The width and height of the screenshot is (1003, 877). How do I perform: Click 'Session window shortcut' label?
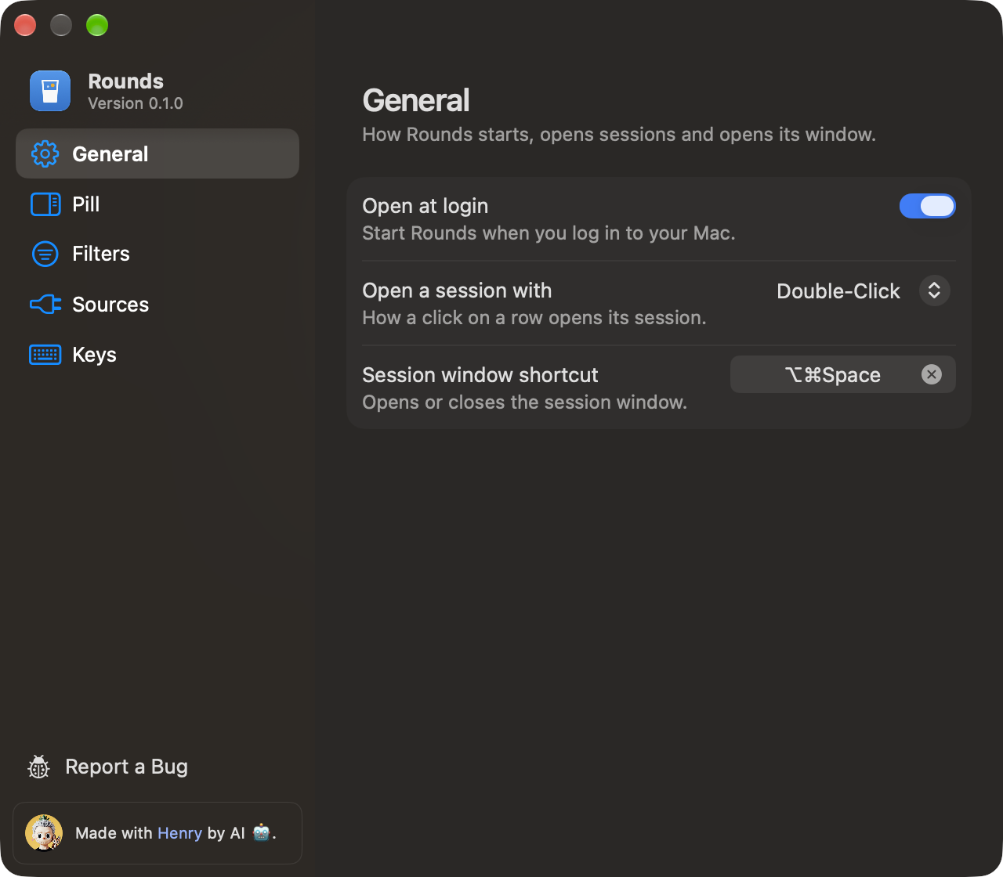(480, 375)
